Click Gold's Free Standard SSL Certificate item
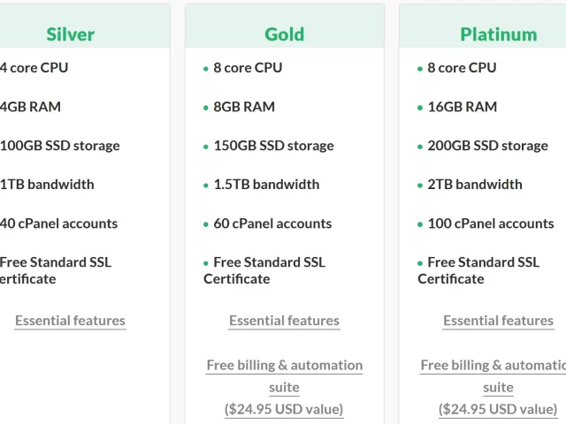 [264, 270]
